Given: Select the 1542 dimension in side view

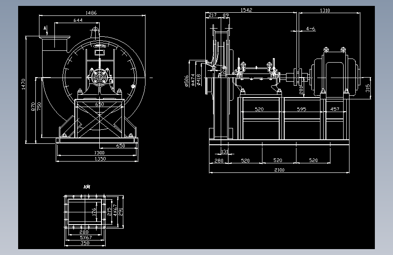Looking at the screenshot, I should (x=247, y=10).
